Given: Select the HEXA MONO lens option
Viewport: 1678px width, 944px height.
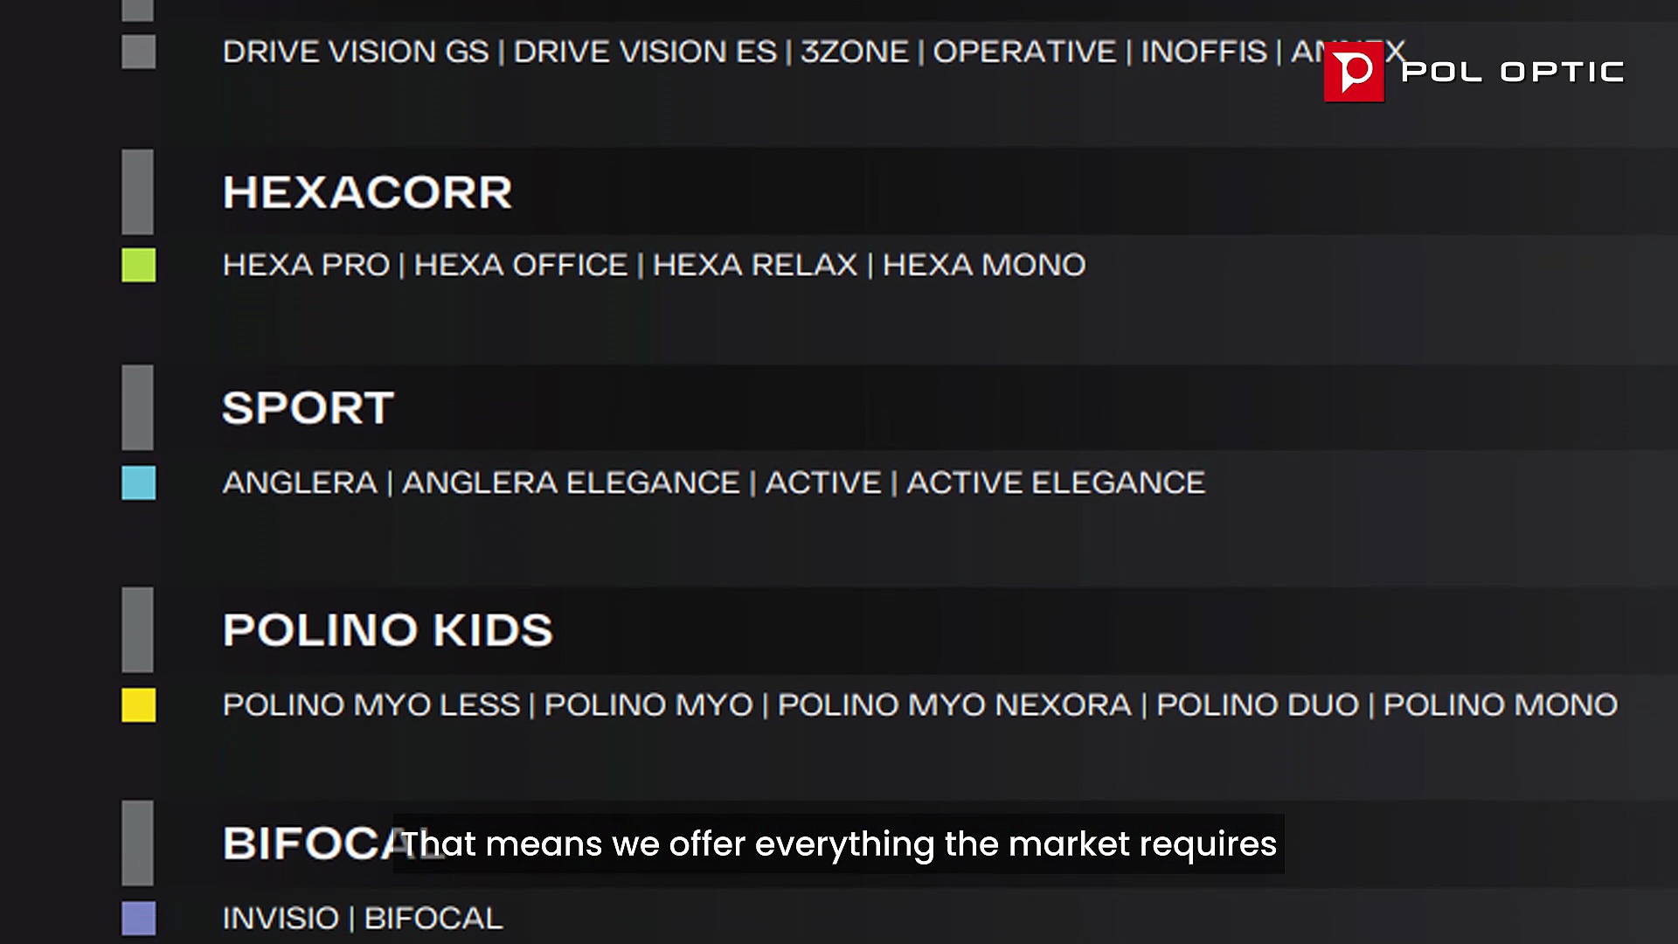Looking at the screenshot, I should (984, 265).
